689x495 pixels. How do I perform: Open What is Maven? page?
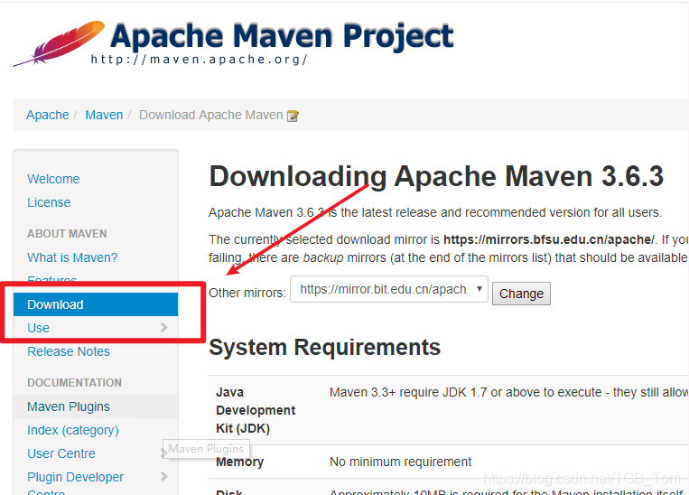tap(72, 257)
